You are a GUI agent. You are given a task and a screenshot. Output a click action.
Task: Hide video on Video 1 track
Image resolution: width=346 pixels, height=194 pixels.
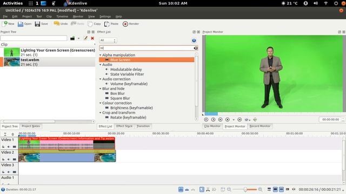tap(15, 147)
